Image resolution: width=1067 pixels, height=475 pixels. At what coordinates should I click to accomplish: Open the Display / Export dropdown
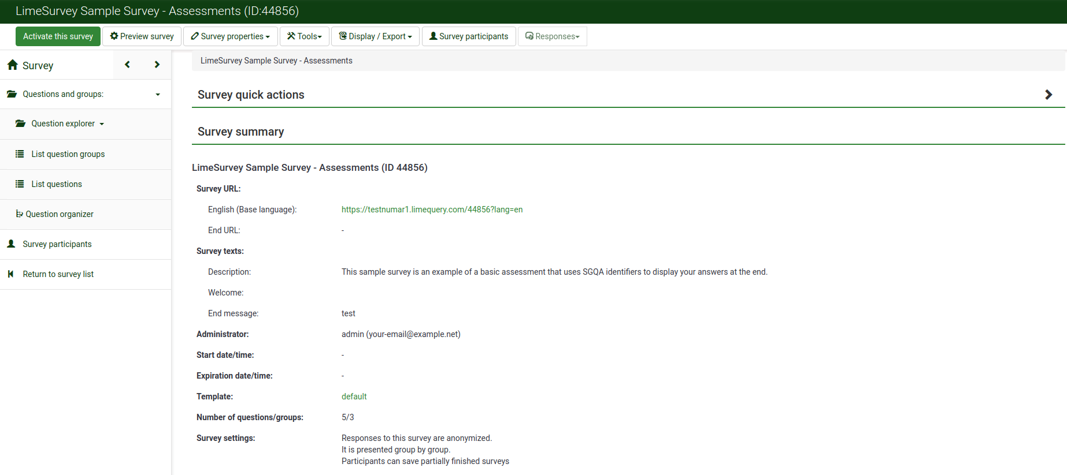[x=375, y=36]
